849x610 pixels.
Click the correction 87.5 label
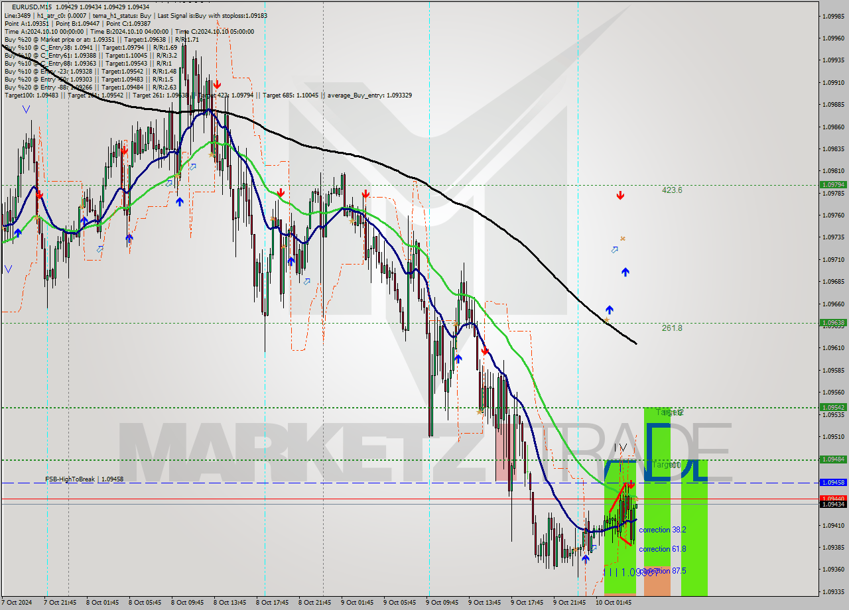click(663, 571)
